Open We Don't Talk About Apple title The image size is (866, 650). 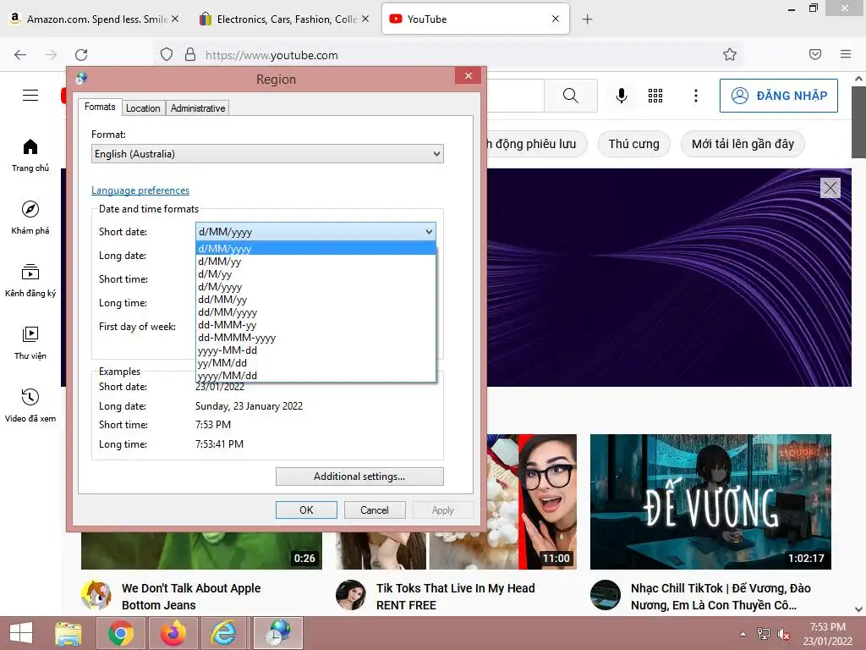click(191, 597)
